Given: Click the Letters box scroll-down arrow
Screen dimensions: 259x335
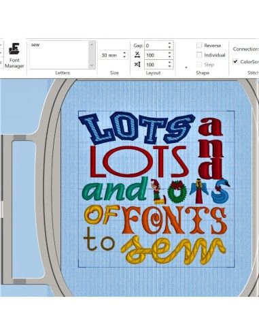Looking at the screenshot, I should (x=92, y=65).
